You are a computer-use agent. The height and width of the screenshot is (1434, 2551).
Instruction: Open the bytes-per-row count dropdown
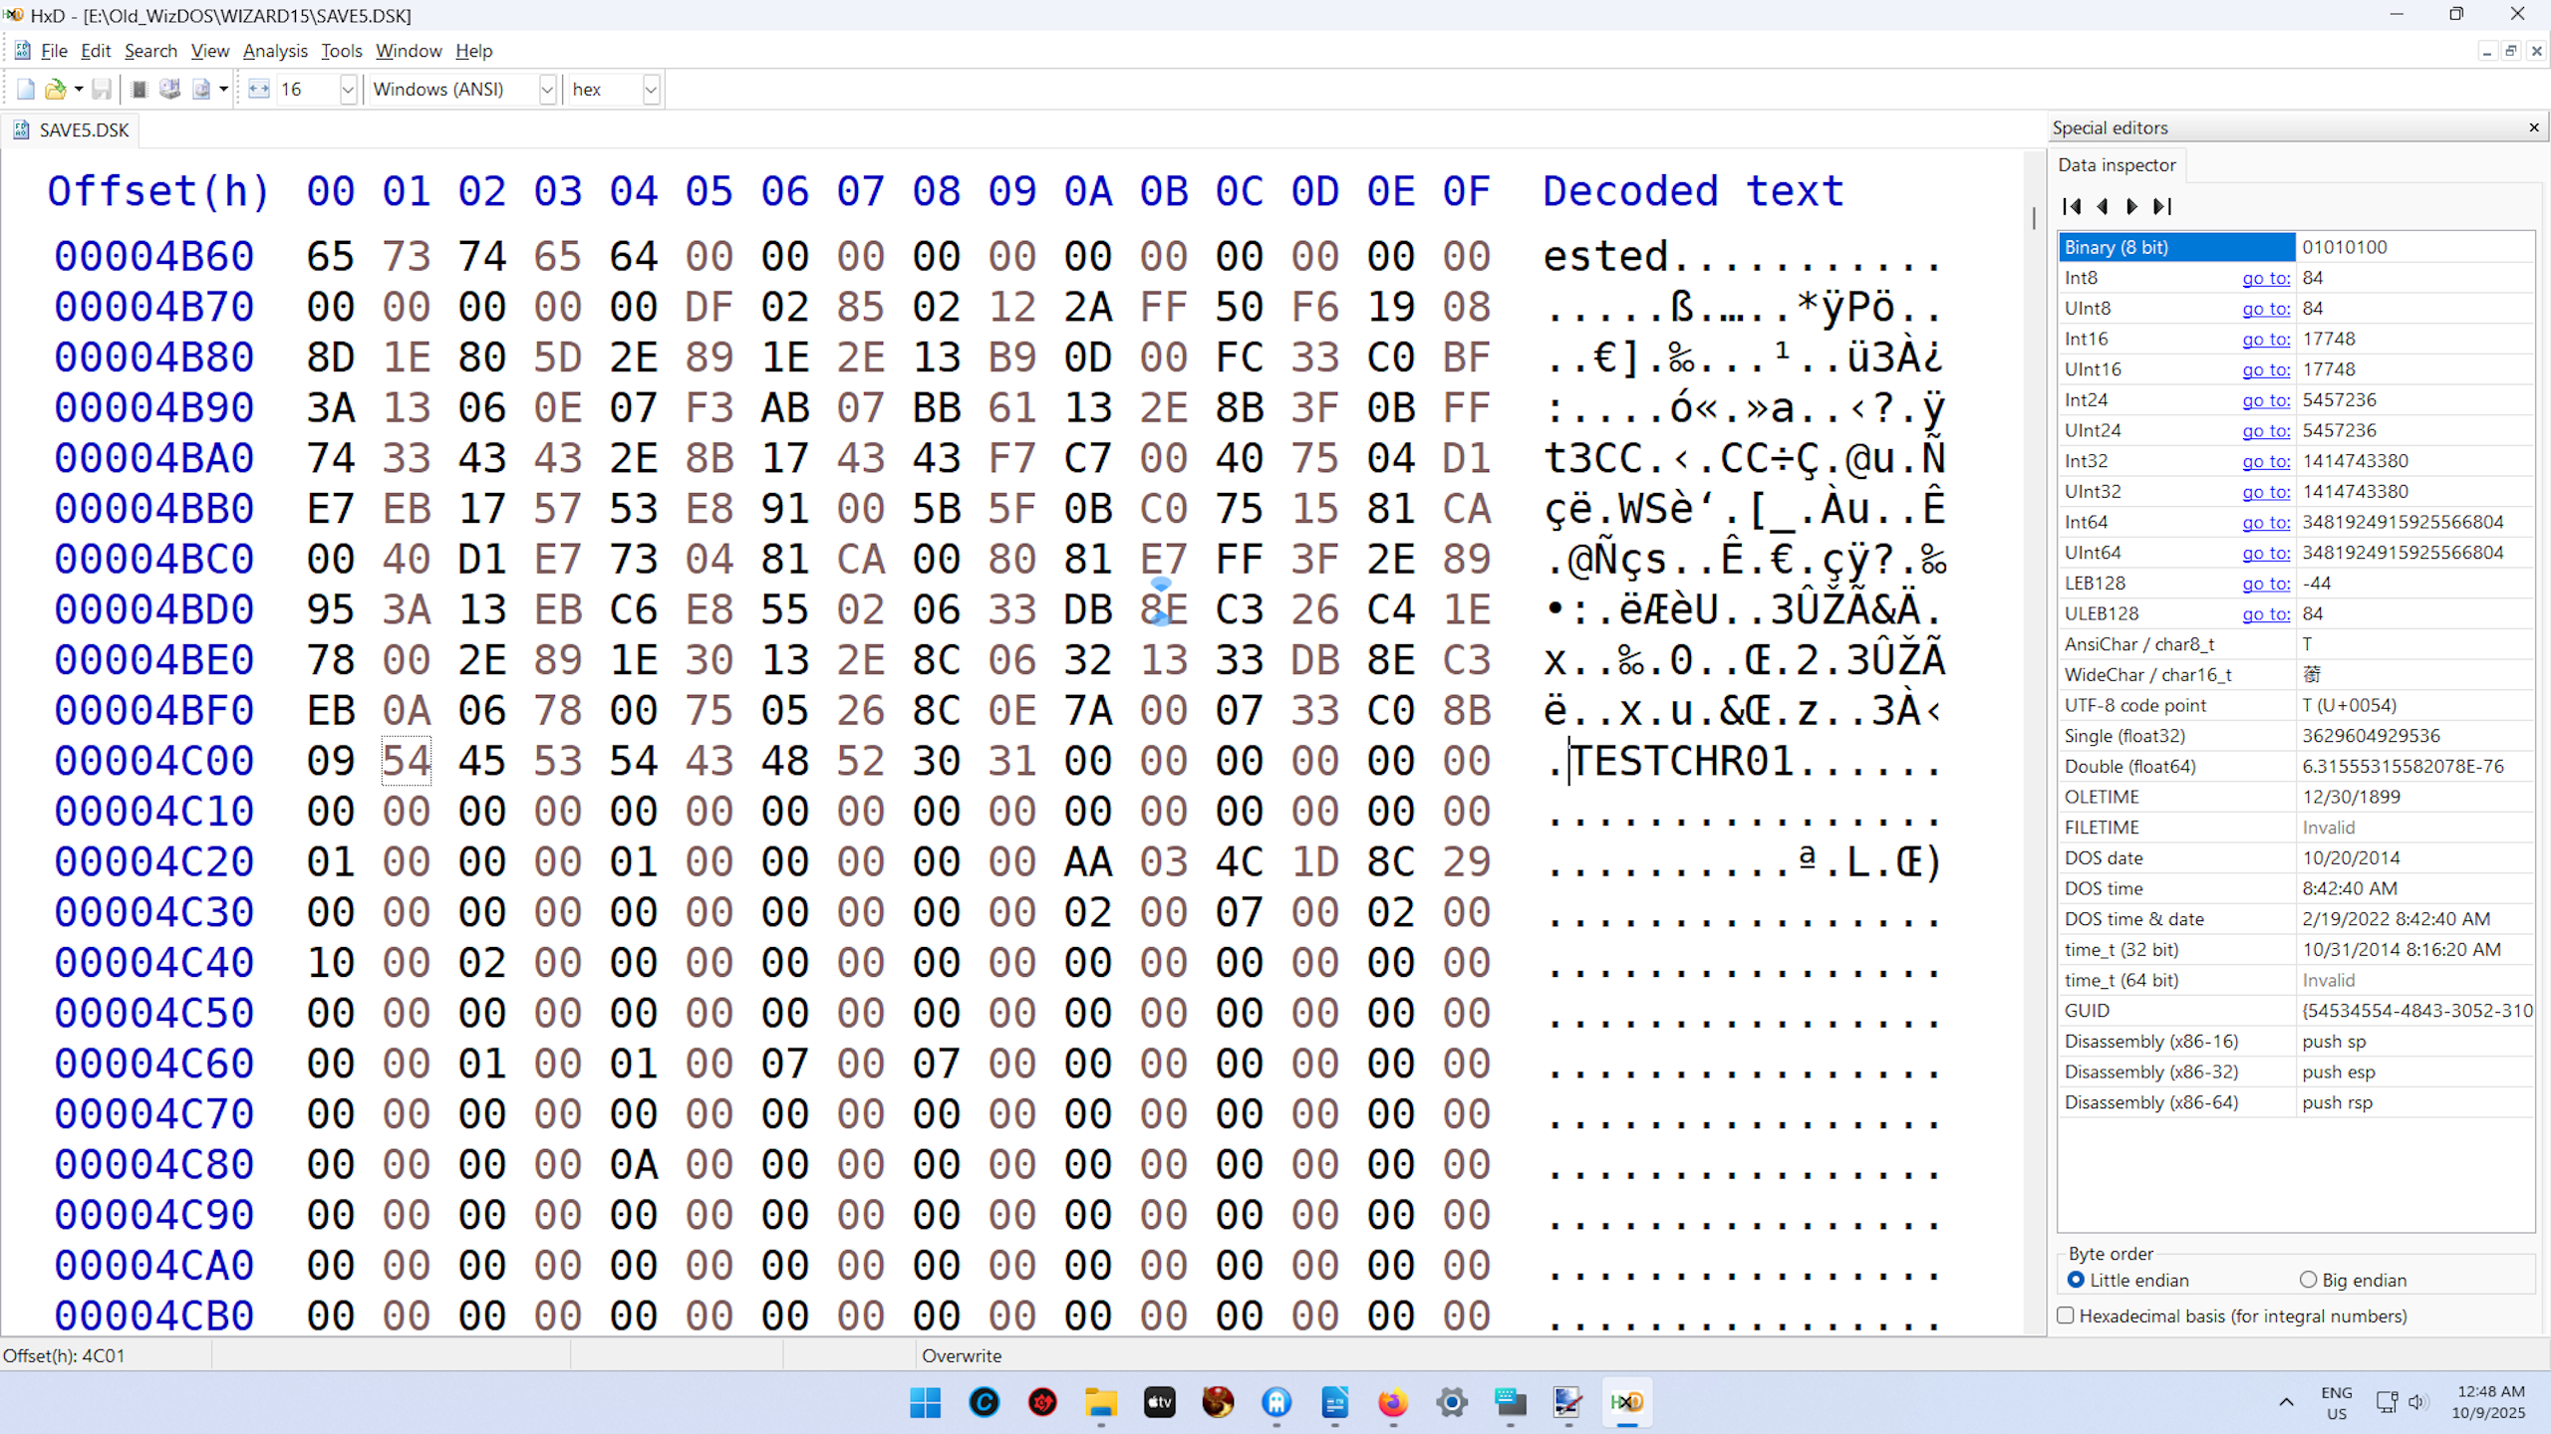click(348, 89)
